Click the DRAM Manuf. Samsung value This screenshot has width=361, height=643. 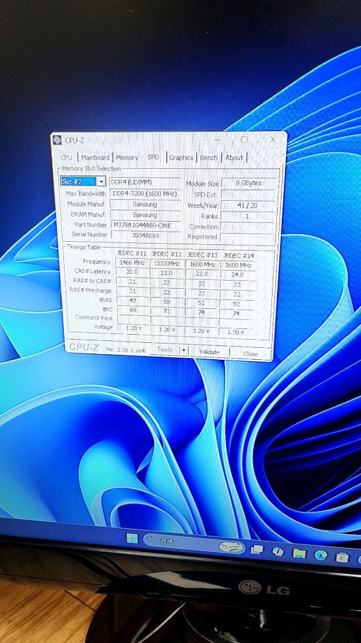pyautogui.click(x=145, y=215)
